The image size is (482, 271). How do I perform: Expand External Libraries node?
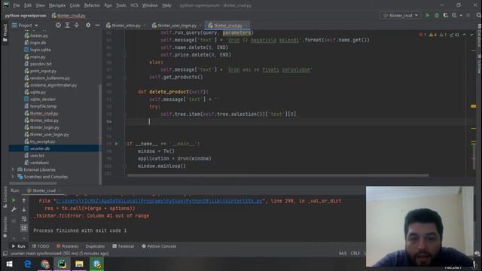point(13,169)
